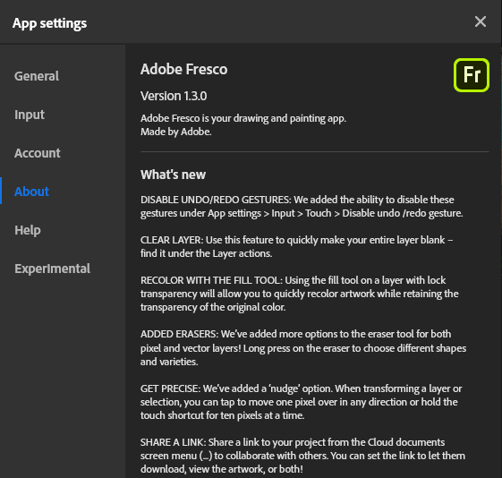Image resolution: width=502 pixels, height=478 pixels.
Task: Close the App settings dialog
Action: (x=481, y=21)
